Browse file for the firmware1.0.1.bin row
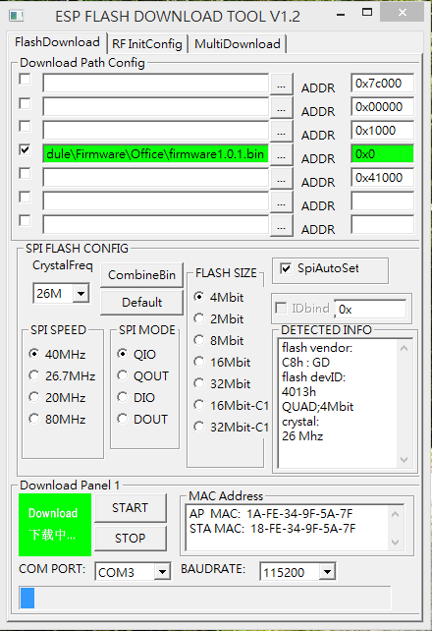 click(x=282, y=154)
